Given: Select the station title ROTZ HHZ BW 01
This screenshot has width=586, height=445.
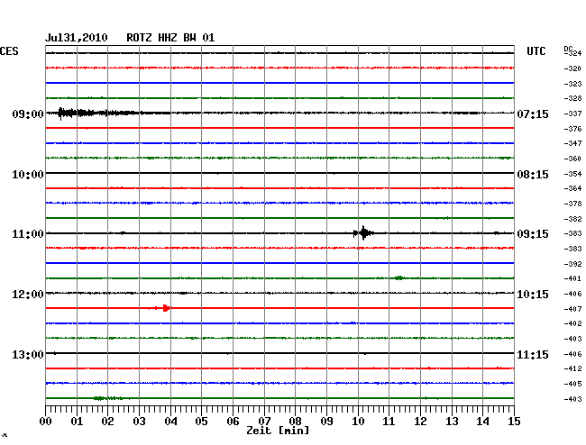Looking at the screenshot, I should point(170,38).
